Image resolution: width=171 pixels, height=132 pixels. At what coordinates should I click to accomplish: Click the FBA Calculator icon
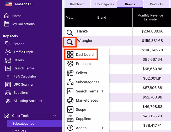8,76
